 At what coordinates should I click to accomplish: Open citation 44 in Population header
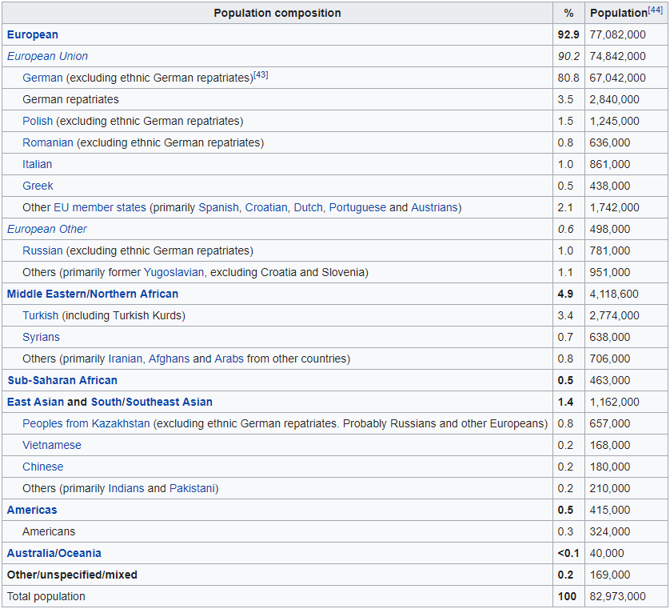coord(655,10)
